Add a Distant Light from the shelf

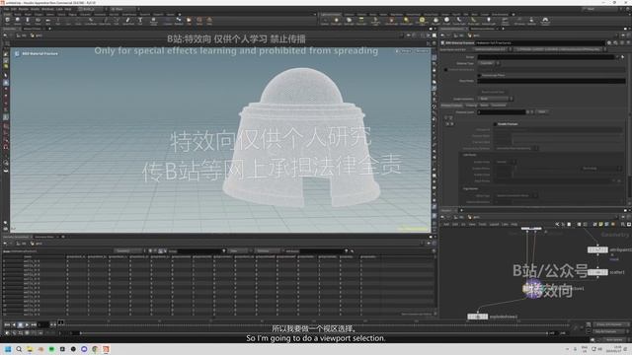(407, 21)
